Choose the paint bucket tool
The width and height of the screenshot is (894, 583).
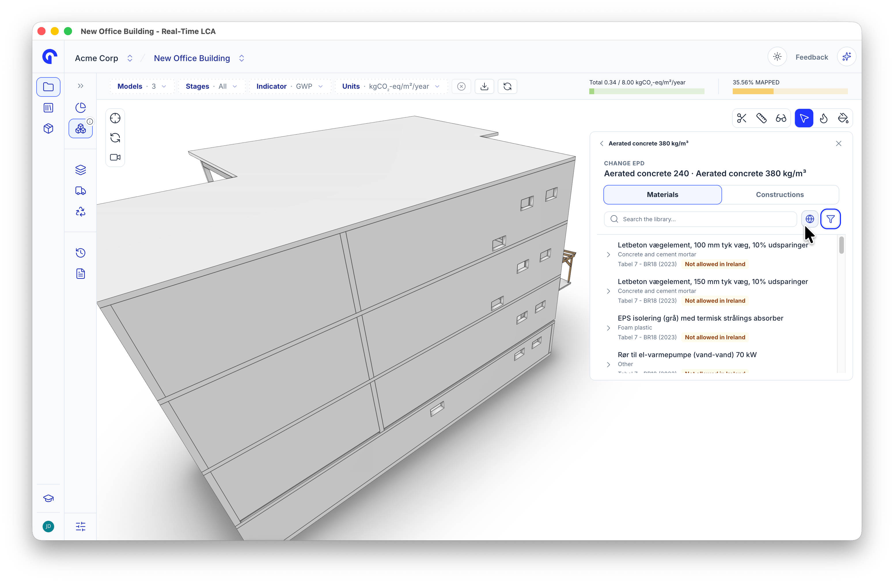(x=843, y=118)
